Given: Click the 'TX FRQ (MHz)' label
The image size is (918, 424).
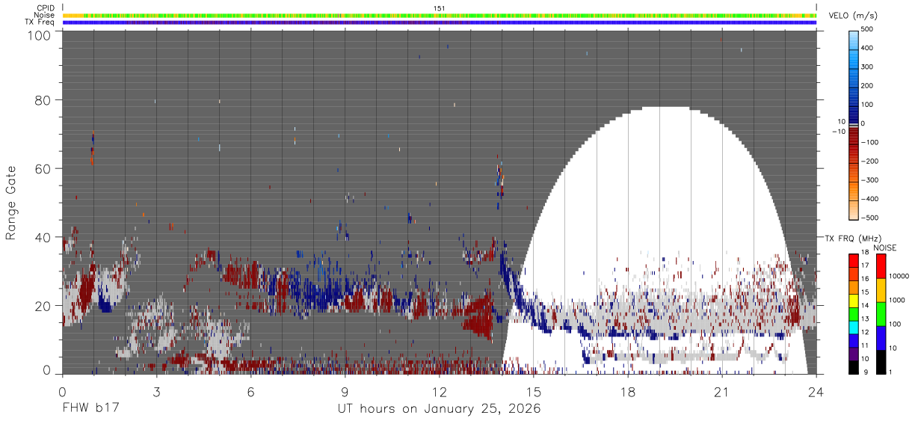Looking at the screenshot, I should pyautogui.click(x=852, y=238).
